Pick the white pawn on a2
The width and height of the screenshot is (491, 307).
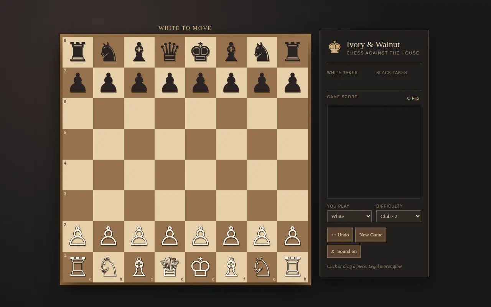click(78, 236)
